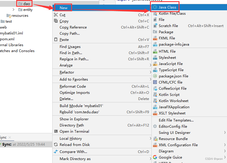
Task: Click the JavaFXApplication icon
Action: (155, 107)
